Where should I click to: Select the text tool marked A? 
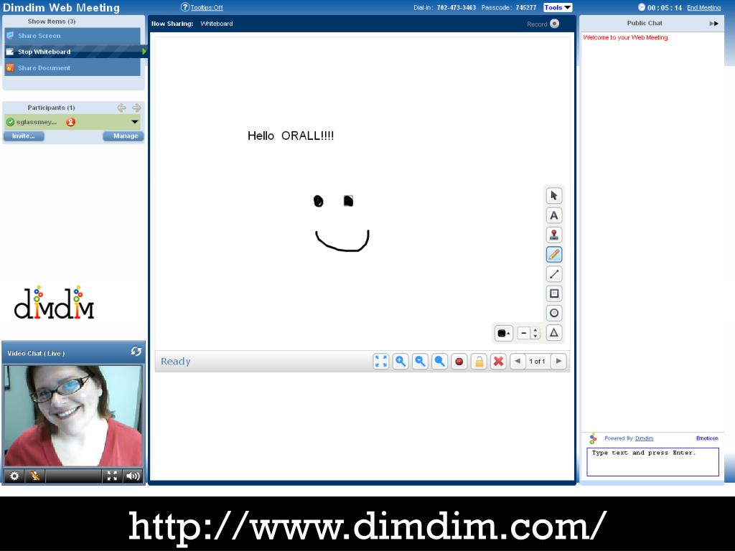tap(553, 215)
